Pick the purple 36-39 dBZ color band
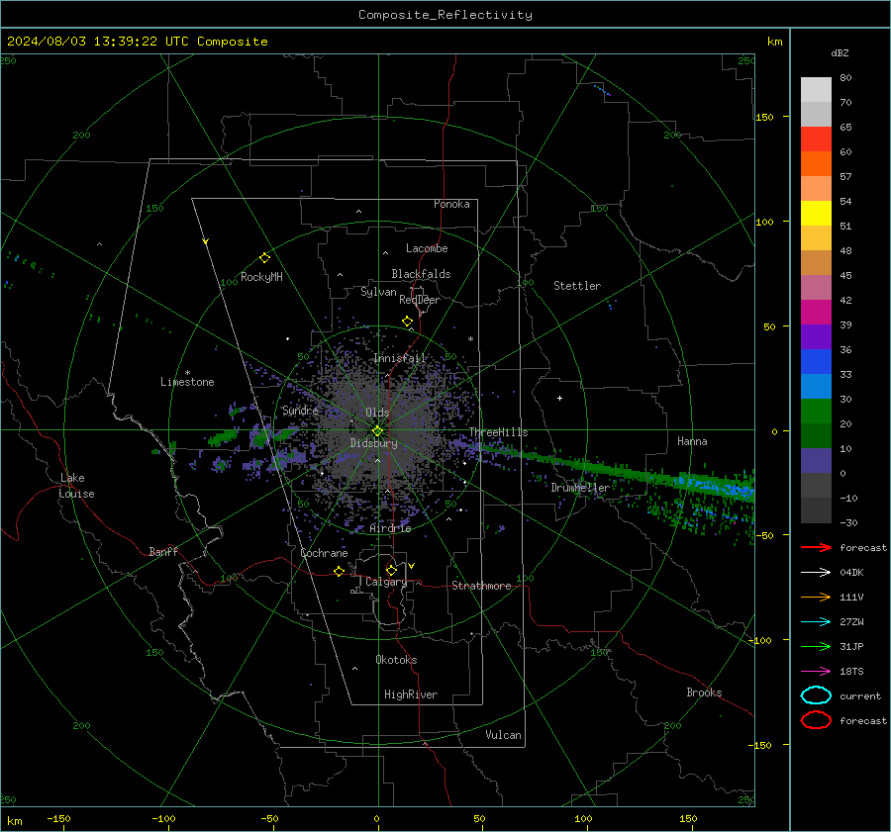This screenshot has width=891, height=832. 816,336
